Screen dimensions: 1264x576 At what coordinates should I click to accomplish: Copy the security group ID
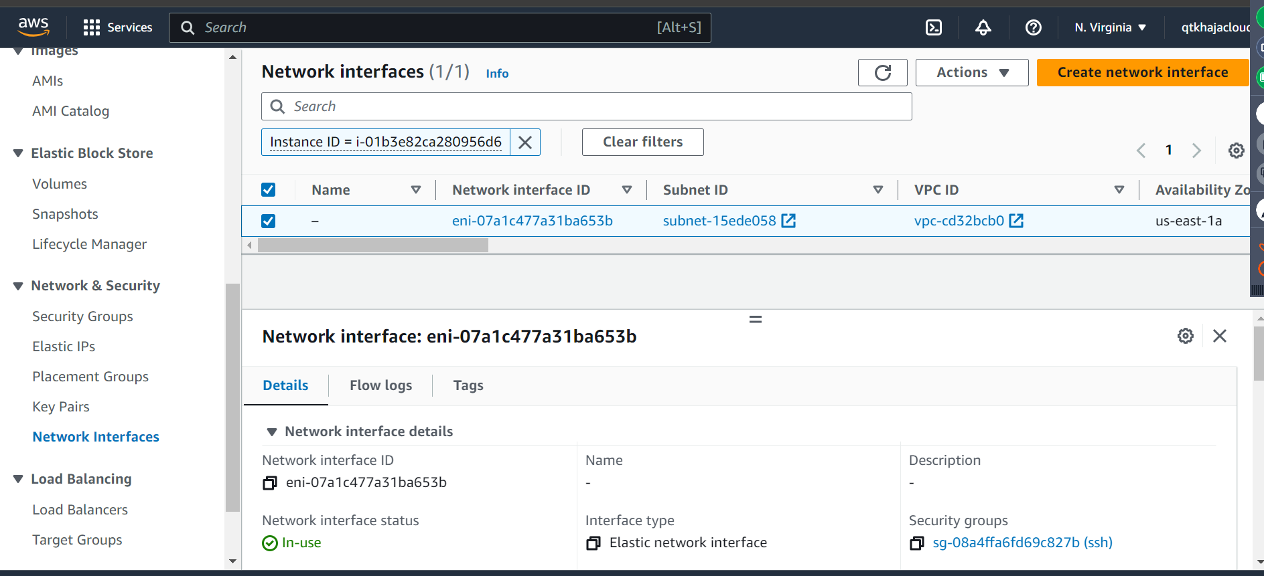(916, 543)
